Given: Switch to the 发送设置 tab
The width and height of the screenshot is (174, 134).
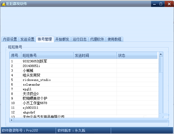Looking at the screenshot, I should 27,39.
